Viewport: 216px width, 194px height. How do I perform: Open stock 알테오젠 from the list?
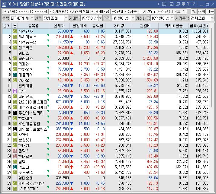point(26,178)
